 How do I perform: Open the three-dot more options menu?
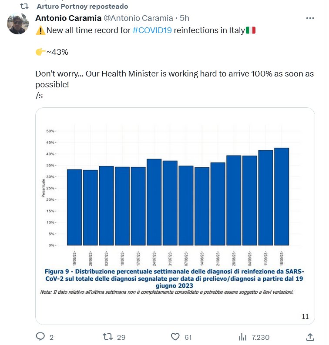[x=310, y=18]
